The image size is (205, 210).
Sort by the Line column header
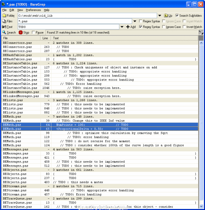(46, 38)
